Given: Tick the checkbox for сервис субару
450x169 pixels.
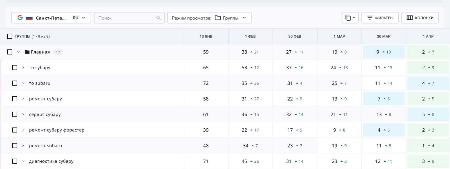Looking at the screenshot, I should [x=15, y=114].
